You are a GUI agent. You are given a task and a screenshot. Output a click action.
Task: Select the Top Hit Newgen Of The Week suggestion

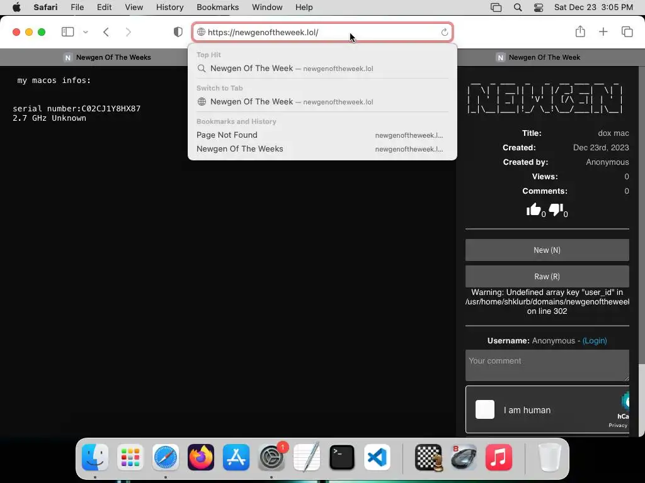322,69
